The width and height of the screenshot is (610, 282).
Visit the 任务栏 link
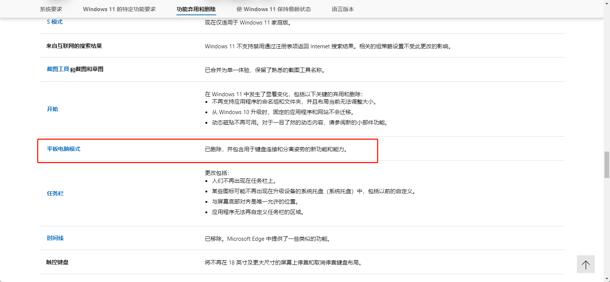point(55,194)
